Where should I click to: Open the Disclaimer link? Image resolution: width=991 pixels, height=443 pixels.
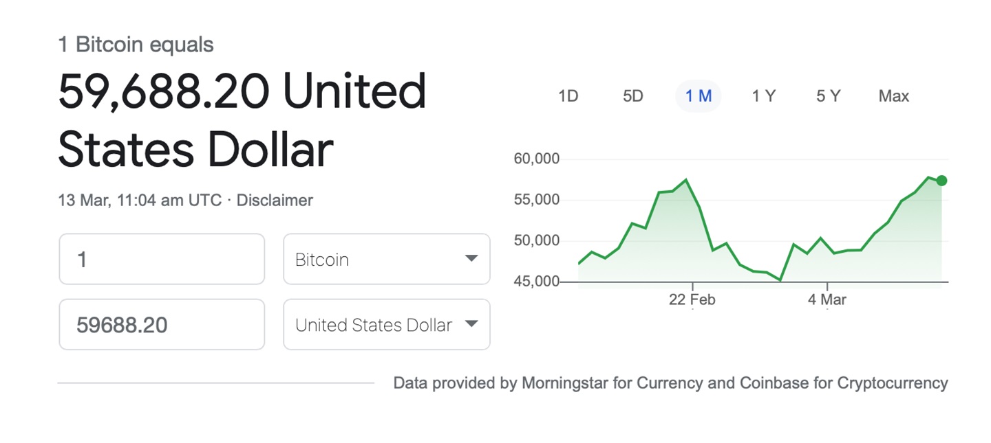pyautogui.click(x=275, y=201)
